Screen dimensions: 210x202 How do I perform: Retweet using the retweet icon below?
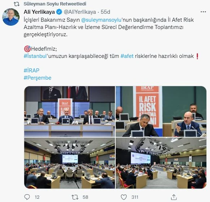[x=74, y=197]
